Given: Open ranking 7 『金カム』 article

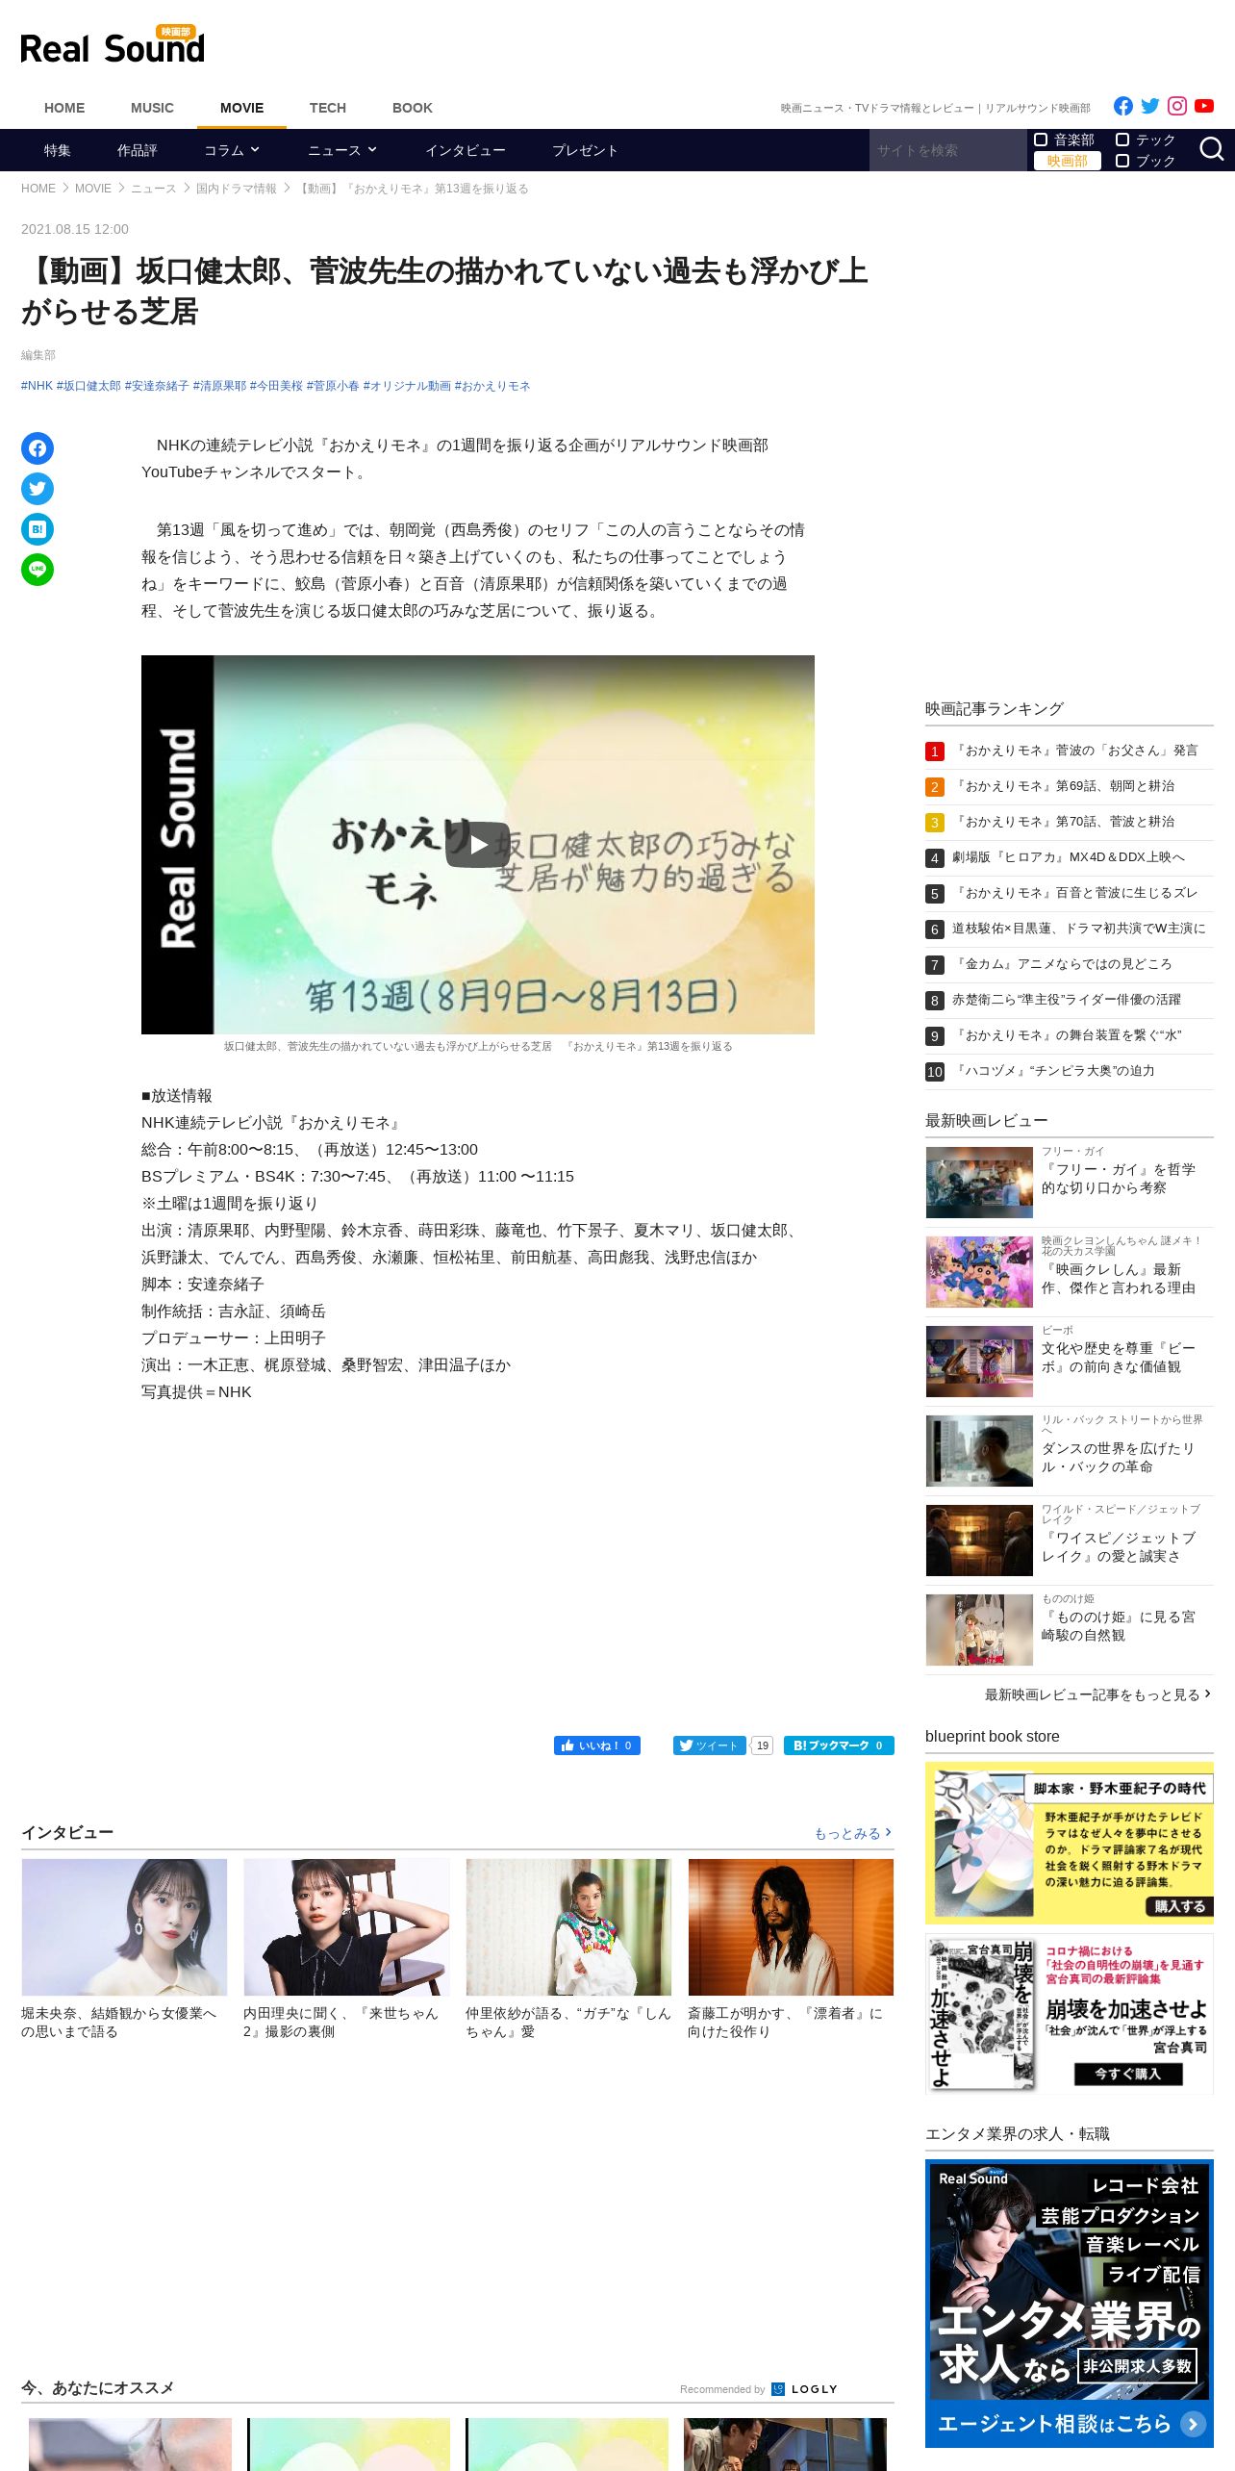Looking at the screenshot, I should point(1062,964).
